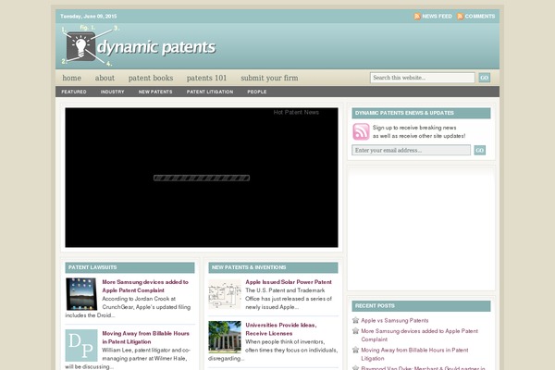
Task: Click the GO button beside the email field
Action: [x=479, y=150]
